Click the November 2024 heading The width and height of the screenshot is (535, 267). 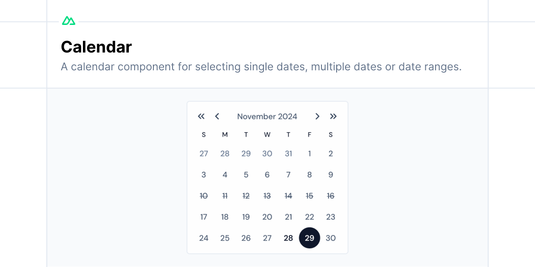click(x=267, y=117)
